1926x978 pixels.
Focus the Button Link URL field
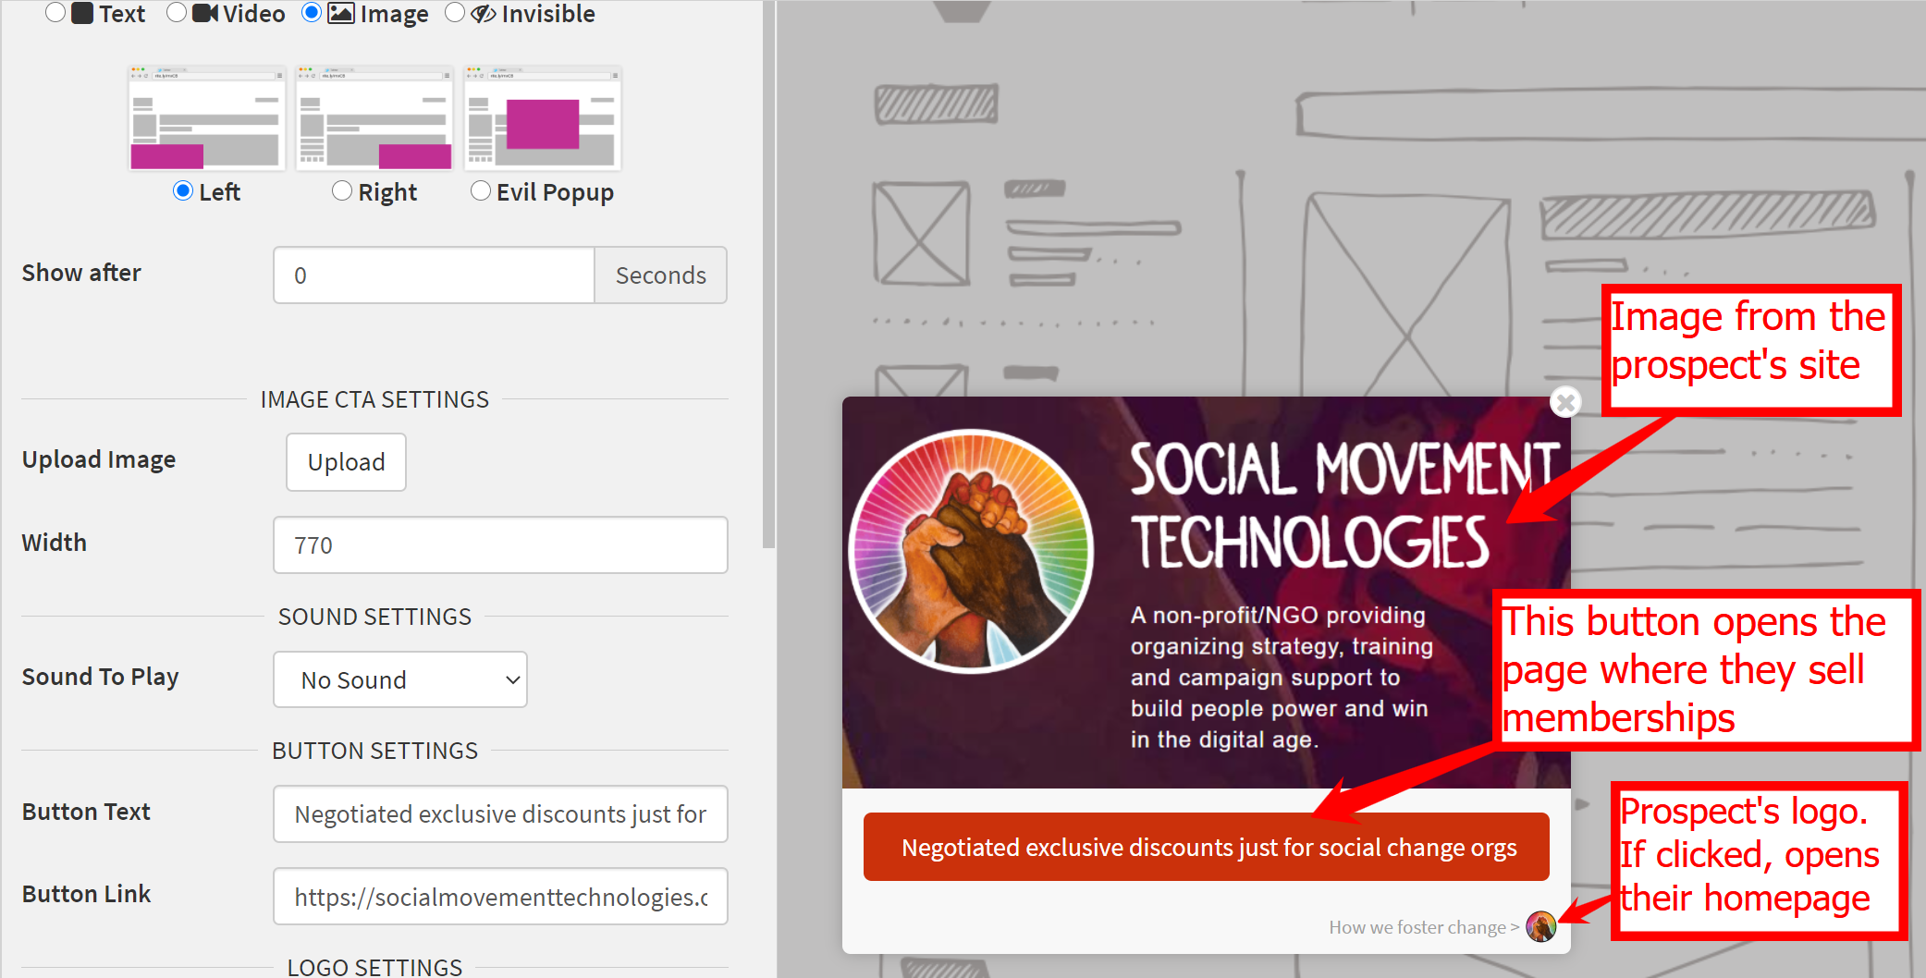(500, 897)
